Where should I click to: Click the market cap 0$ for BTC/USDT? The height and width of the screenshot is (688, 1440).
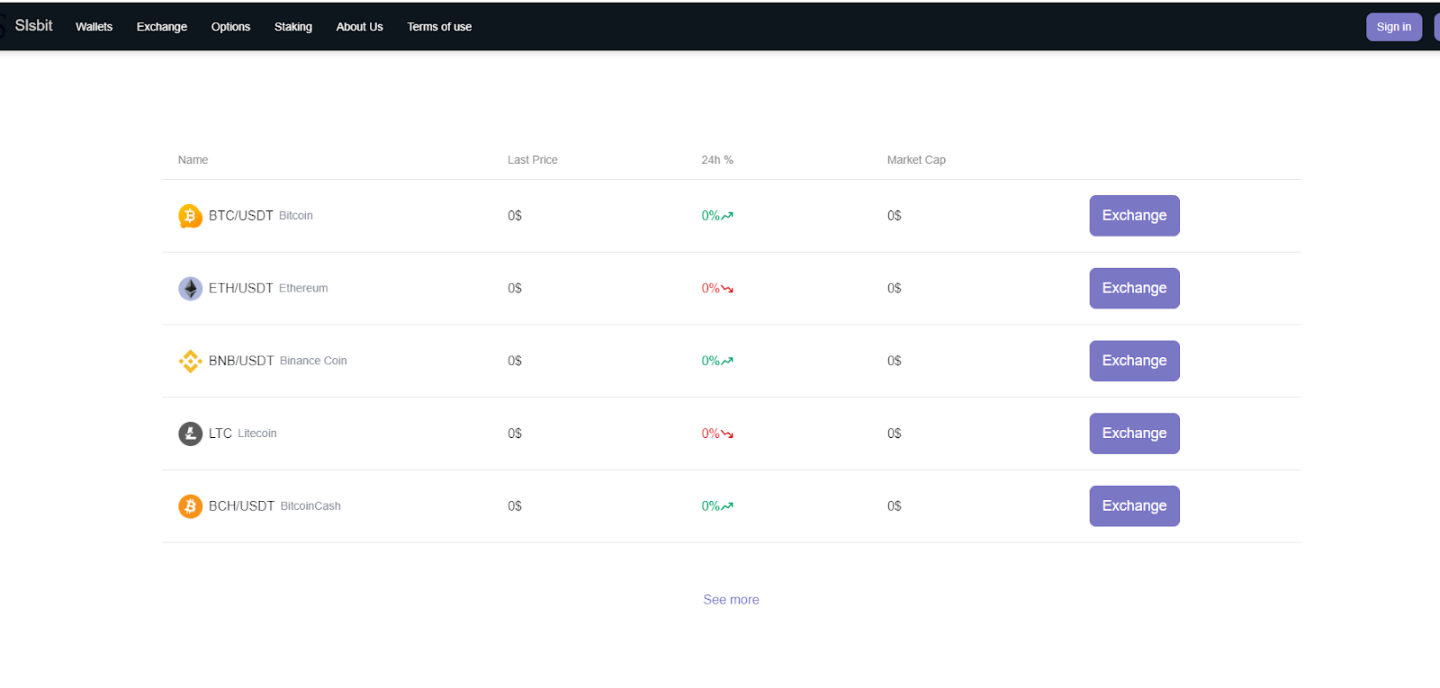click(895, 216)
